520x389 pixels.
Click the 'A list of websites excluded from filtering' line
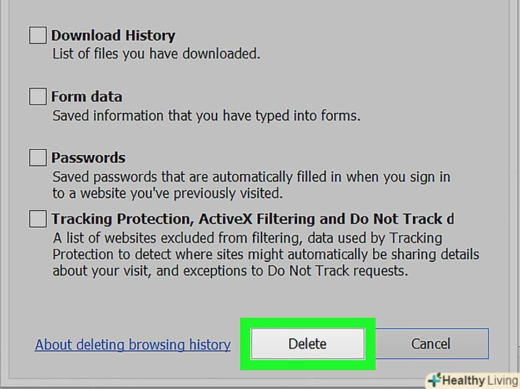[x=247, y=238]
